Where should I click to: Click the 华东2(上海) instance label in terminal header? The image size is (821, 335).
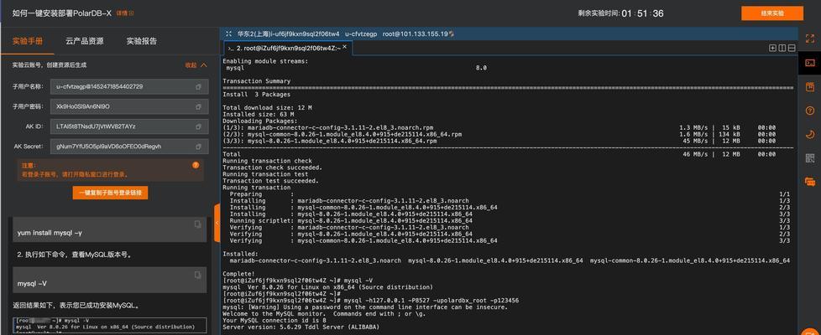[x=288, y=34]
